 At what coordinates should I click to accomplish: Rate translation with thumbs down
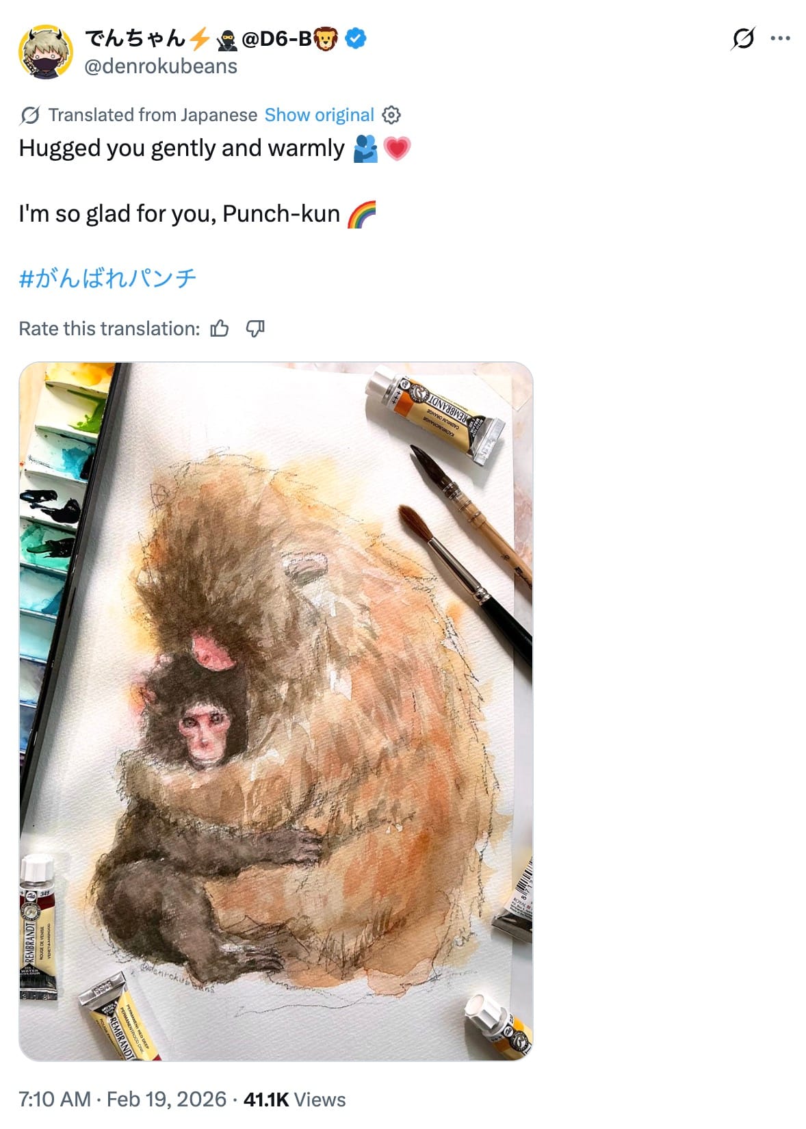[255, 329]
